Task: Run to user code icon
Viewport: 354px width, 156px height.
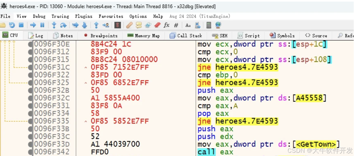Action: pyautogui.click(x=106, y=25)
